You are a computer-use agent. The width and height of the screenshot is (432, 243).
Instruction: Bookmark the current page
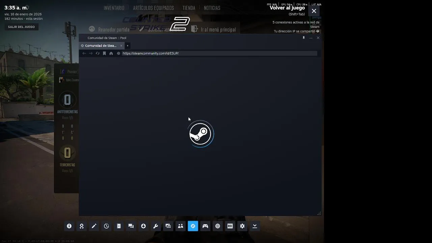tap(104, 53)
